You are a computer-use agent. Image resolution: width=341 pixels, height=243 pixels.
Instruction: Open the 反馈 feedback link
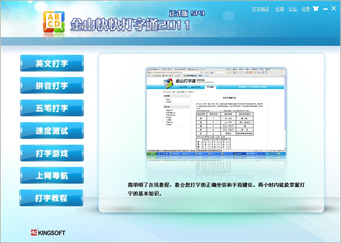(280, 10)
